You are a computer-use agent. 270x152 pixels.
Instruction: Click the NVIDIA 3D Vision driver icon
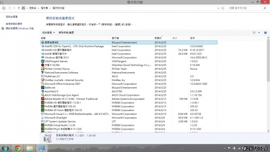(43, 110)
